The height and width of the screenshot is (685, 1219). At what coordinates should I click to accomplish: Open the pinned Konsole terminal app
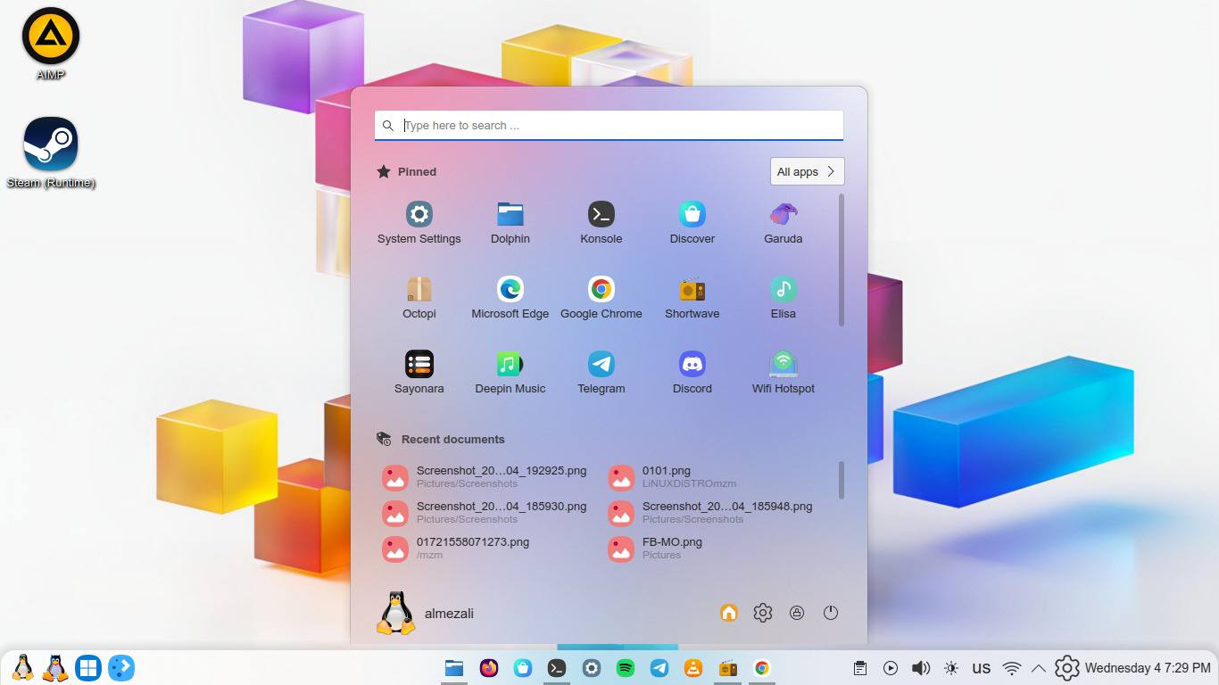tap(601, 223)
